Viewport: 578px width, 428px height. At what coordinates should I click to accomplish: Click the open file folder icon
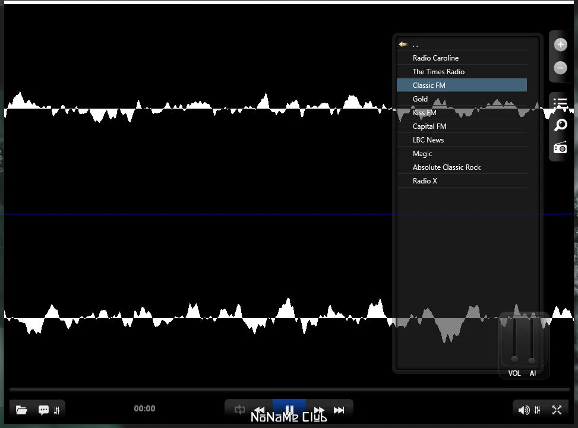pyautogui.click(x=21, y=410)
